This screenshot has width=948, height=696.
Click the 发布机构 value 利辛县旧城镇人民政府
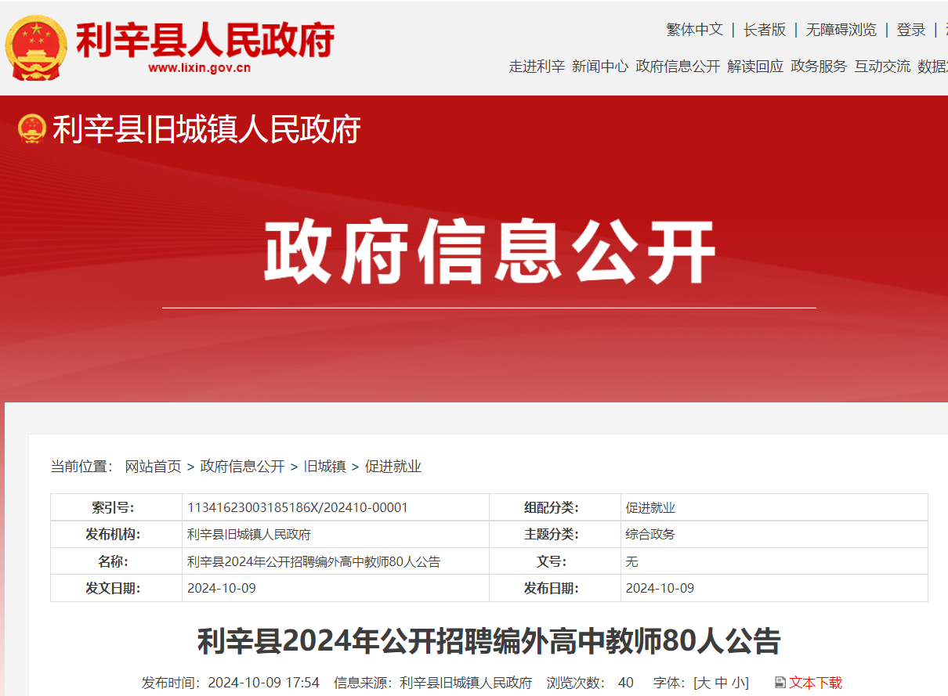(249, 535)
